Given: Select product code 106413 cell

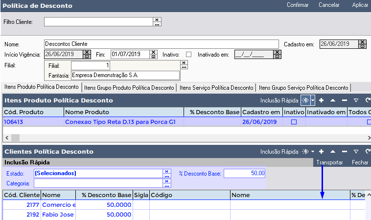Looking at the screenshot, I should click(x=33, y=122).
